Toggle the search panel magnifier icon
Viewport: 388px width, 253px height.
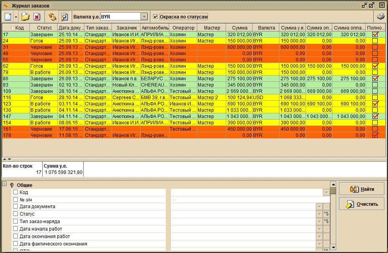coord(64,17)
